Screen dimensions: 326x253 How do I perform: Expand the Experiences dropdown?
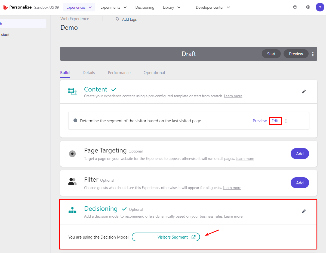click(x=79, y=7)
